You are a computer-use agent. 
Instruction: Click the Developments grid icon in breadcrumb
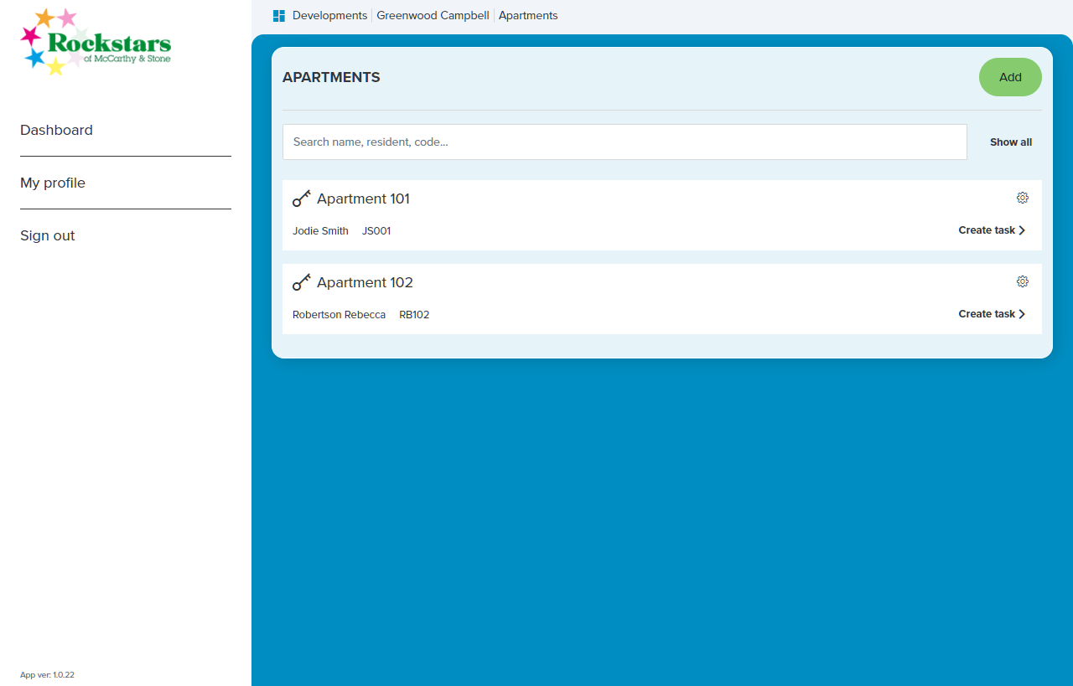[279, 16]
